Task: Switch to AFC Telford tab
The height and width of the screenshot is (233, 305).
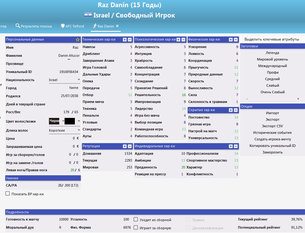Action: (72, 26)
